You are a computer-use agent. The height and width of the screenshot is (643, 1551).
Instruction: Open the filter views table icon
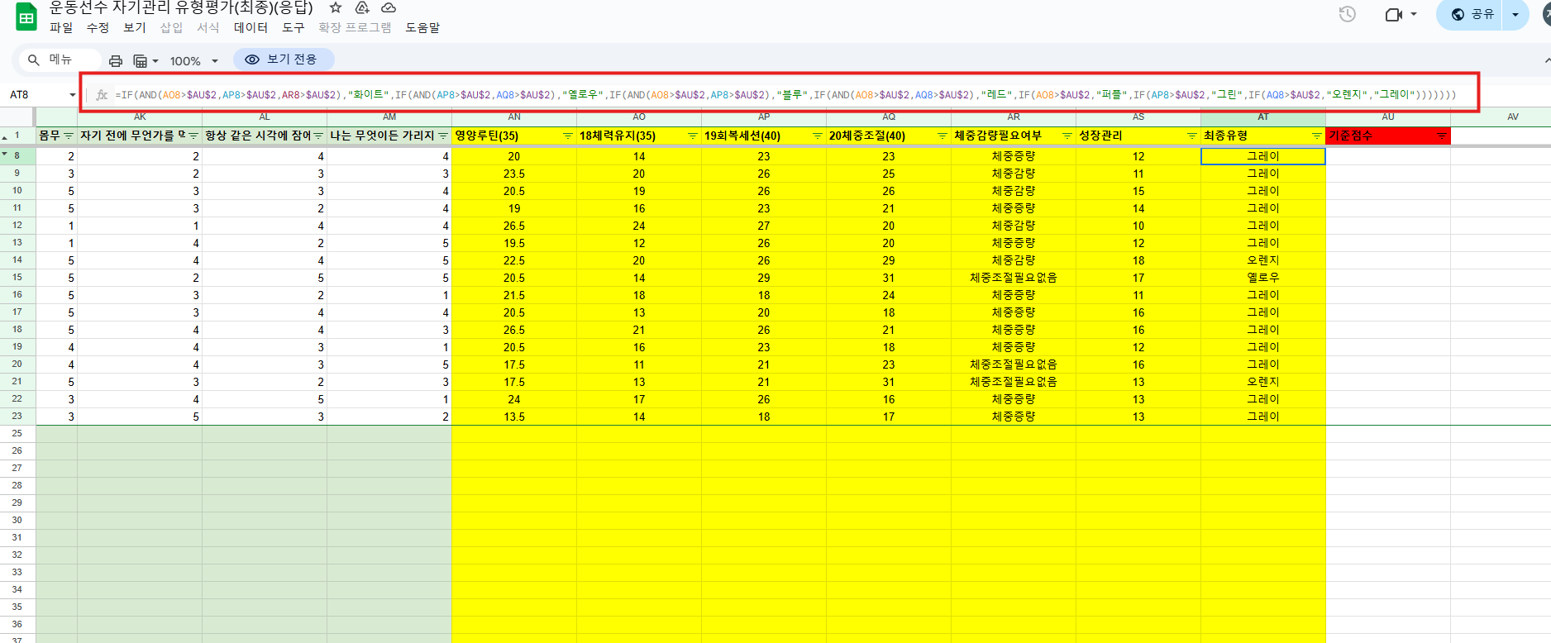click(145, 60)
